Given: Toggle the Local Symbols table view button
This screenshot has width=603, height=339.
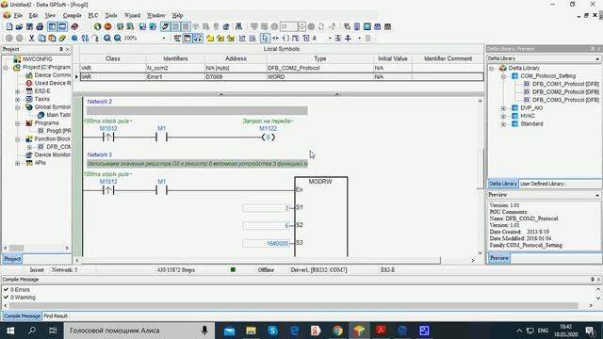Looking at the screenshot, I should pyautogui.click(x=187, y=38).
